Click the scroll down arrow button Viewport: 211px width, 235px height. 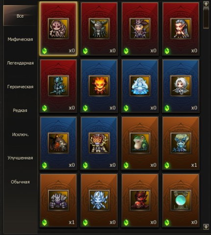click(x=206, y=227)
